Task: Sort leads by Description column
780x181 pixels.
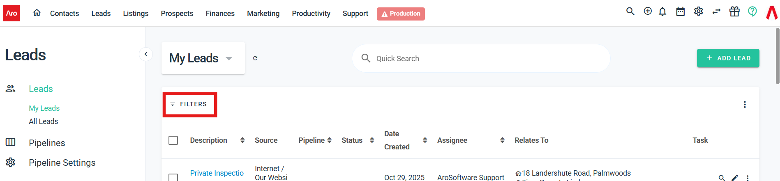Action: click(242, 140)
